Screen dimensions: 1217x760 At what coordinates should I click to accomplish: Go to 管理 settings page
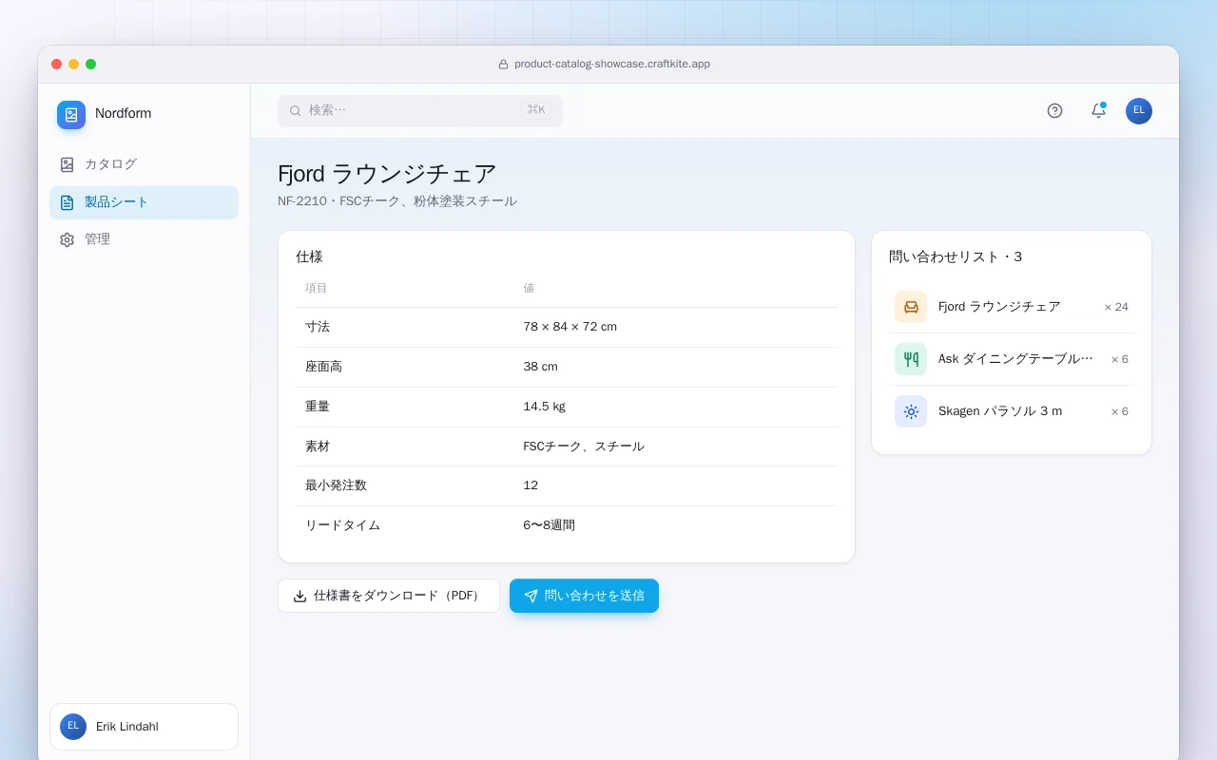pos(144,239)
